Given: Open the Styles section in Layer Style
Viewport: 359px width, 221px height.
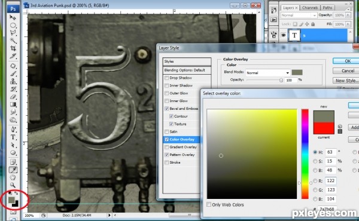Looking at the screenshot, I should [187, 62].
